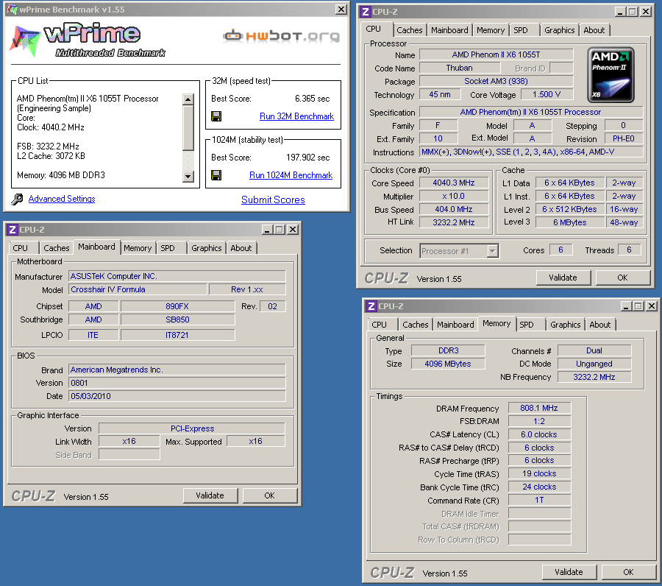This screenshot has width=662, height=586.
Task: Click the hwbot.org logo
Action: (281, 36)
